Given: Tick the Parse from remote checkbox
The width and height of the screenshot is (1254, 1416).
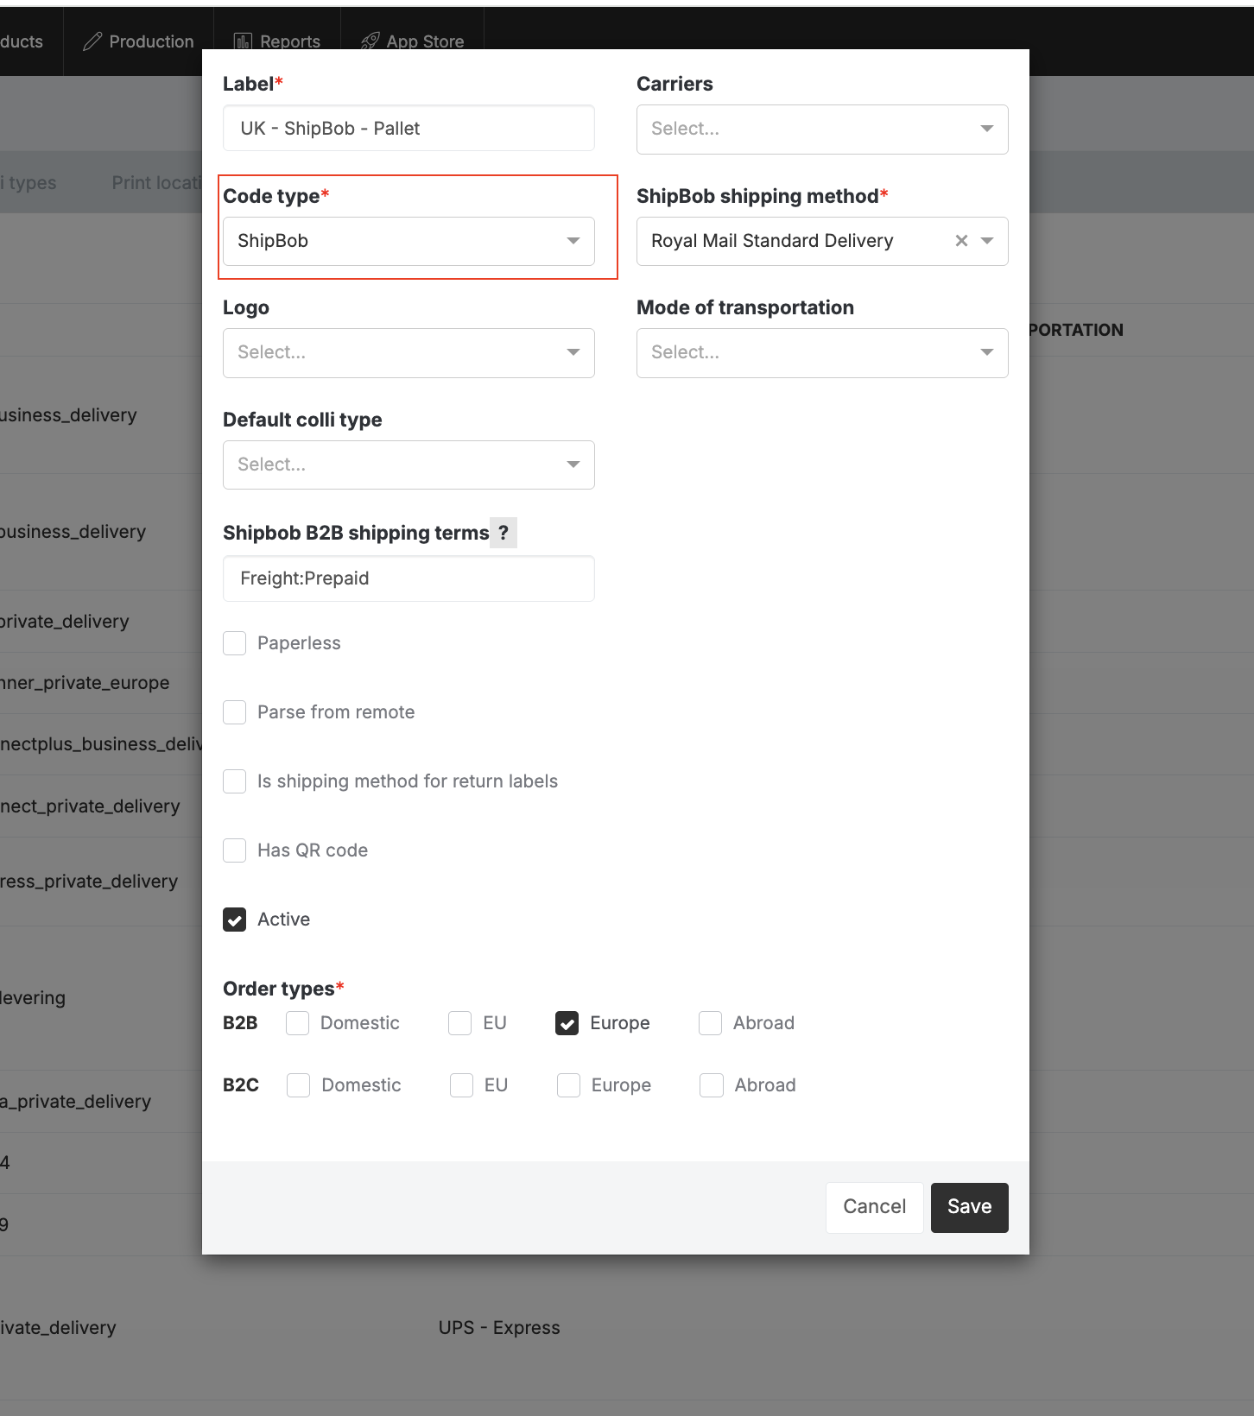Looking at the screenshot, I should click(235, 712).
